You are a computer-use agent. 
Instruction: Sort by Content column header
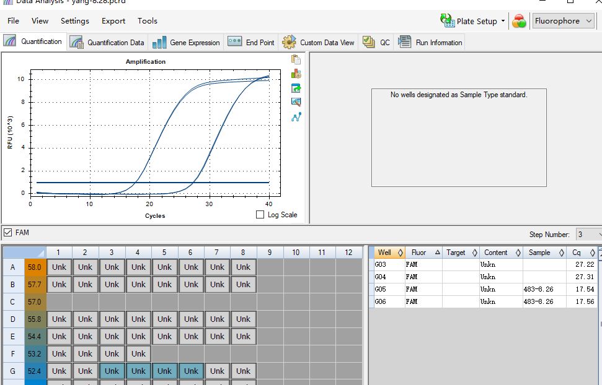pos(501,253)
